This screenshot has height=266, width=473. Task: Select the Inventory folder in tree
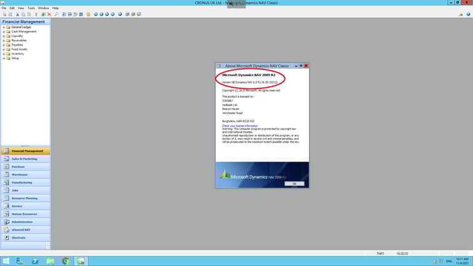tap(17, 53)
